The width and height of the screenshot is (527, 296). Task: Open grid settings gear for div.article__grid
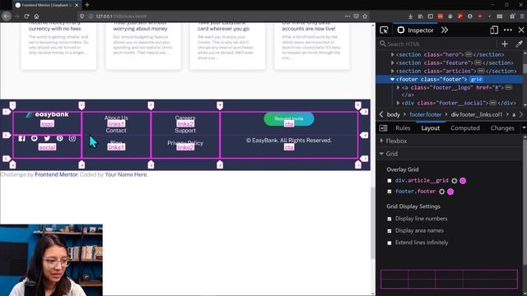pos(454,181)
